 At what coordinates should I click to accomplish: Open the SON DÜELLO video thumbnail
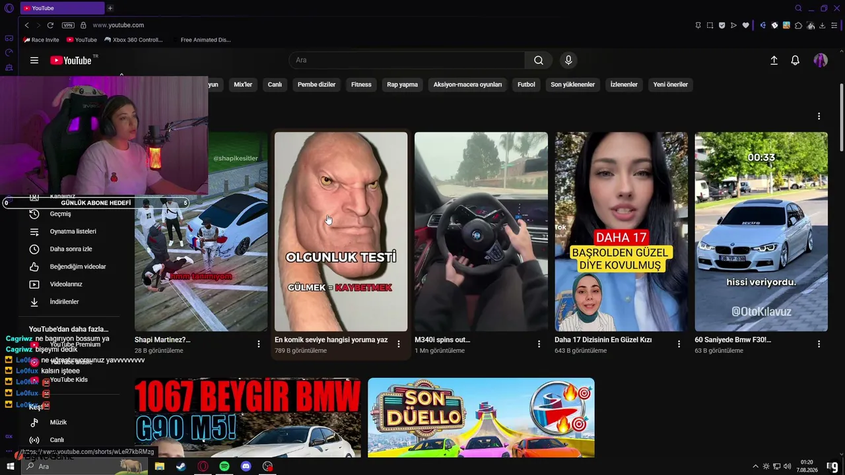(481, 418)
